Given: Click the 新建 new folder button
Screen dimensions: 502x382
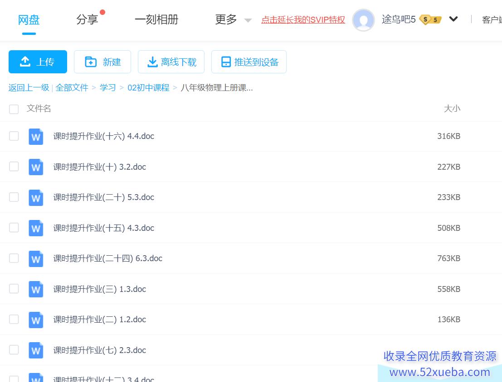Looking at the screenshot, I should pyautogui.click(x=102, y=62).
